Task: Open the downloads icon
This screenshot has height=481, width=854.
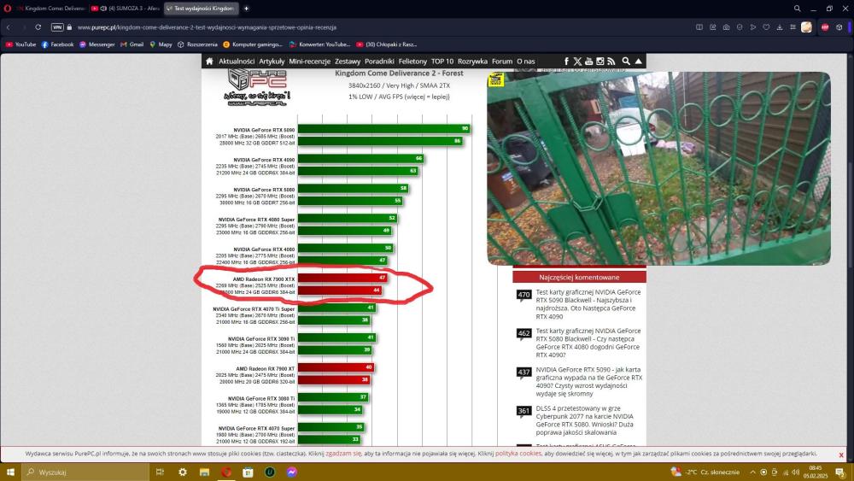Action: coord(780,27)
